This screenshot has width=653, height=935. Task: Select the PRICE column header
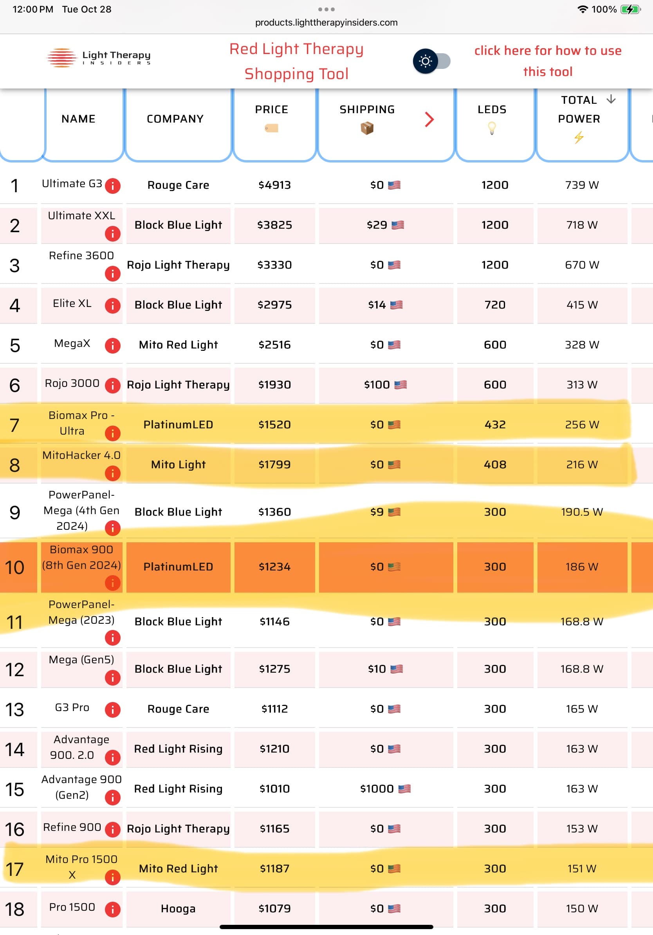tap(272, 110)
